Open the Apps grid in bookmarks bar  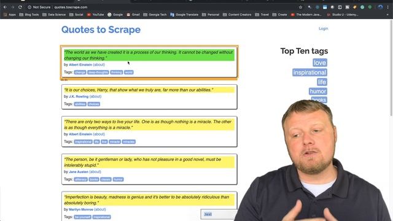(x=10, y=15)
